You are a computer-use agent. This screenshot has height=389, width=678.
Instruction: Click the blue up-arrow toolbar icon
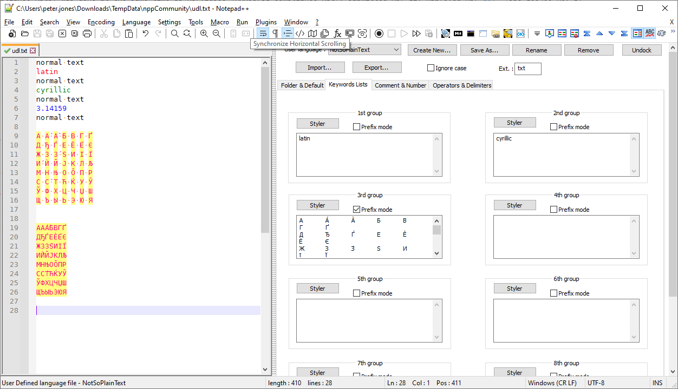599,33
